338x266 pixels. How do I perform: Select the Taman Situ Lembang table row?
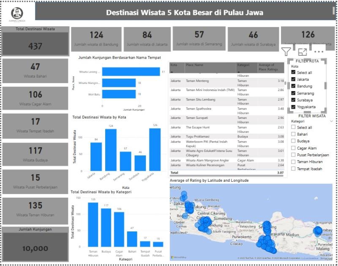[227, 101]
